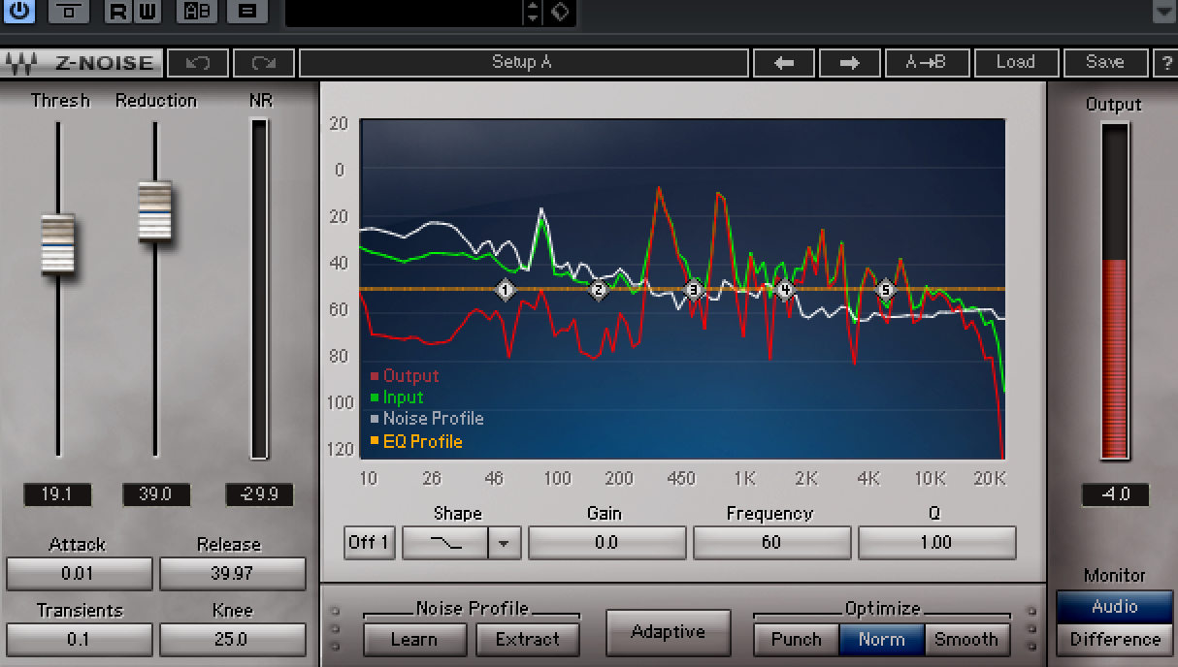This screenshot has width=1178, height=667.
Task: Click the Knee value 25.0
Action: tap(232, 639)
